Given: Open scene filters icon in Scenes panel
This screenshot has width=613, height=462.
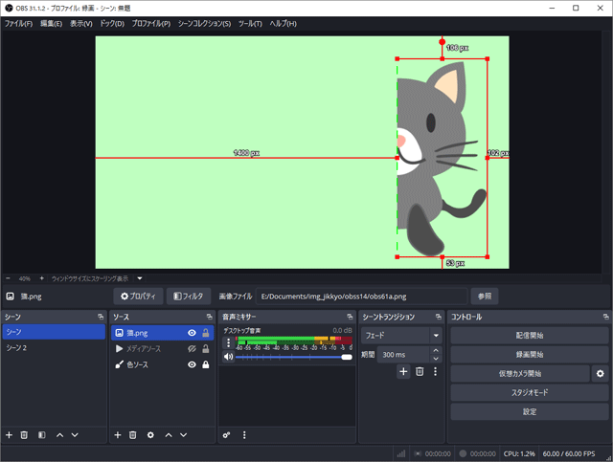Looking at the screenshot, I should 42,434.
